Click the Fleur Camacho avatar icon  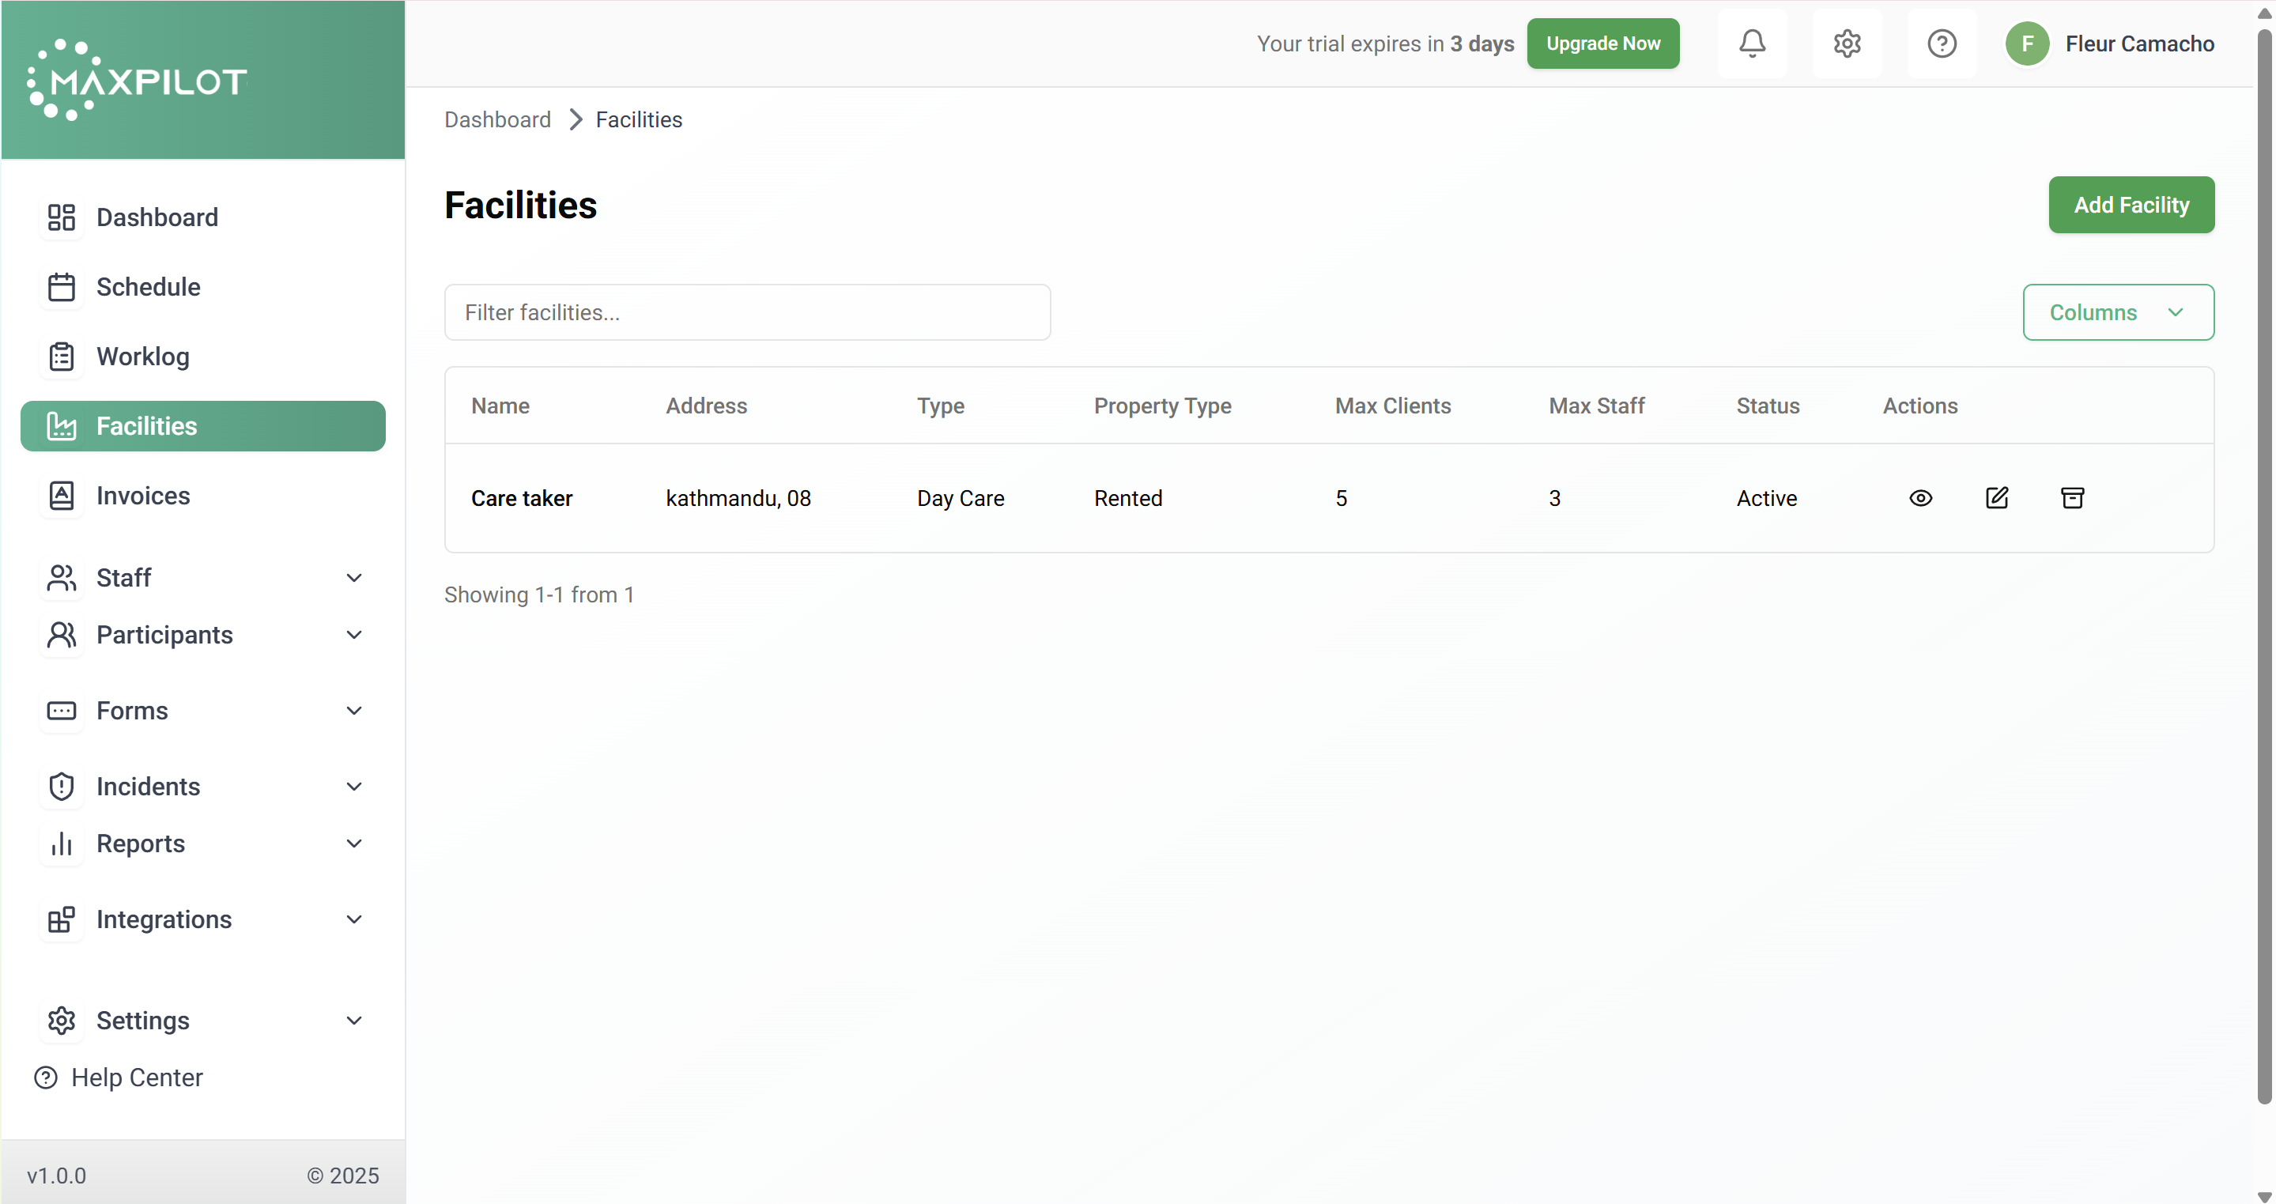(2027, 43)
